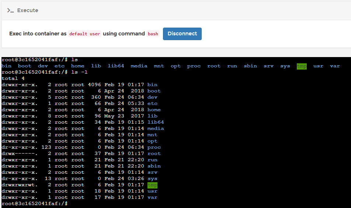This screenshot has height=208, width=351.
Task: Click the 'ls -l' command line
Action: point(45,72)
